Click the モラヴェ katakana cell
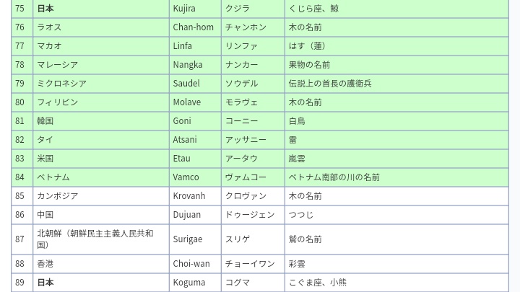The height and width of the screenshot is (292, 520). tap(253, 102)
